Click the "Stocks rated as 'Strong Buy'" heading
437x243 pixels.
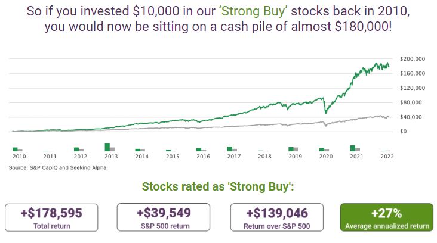point(218,188)
